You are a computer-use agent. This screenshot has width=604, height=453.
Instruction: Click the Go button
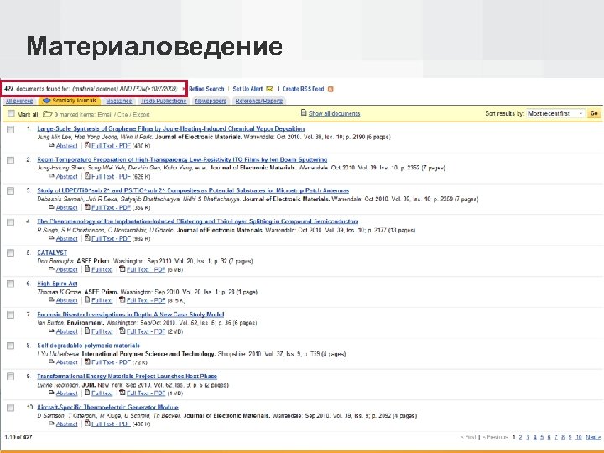pyautogui.click(x=594, y=113)
